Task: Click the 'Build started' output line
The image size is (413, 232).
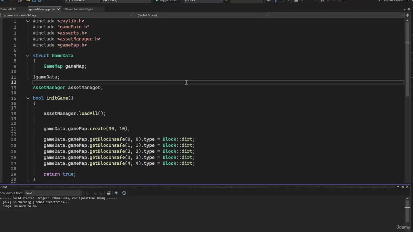Action: 58,198
